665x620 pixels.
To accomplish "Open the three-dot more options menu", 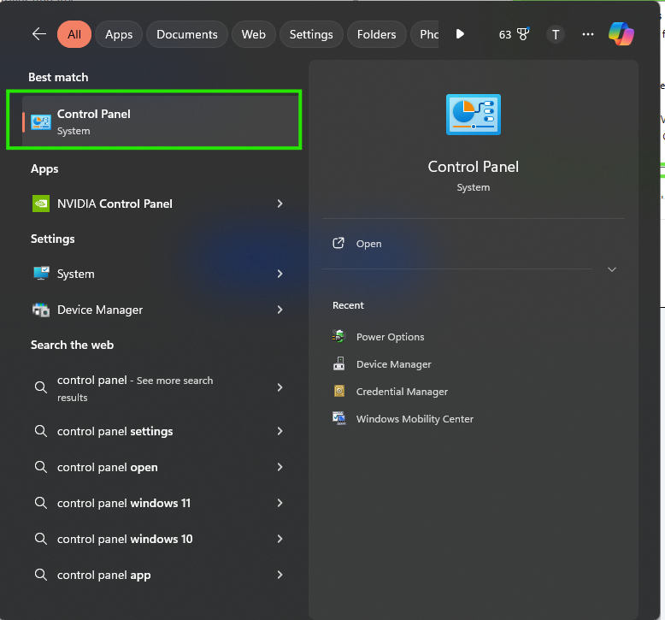I will click(x=588, y=34).
